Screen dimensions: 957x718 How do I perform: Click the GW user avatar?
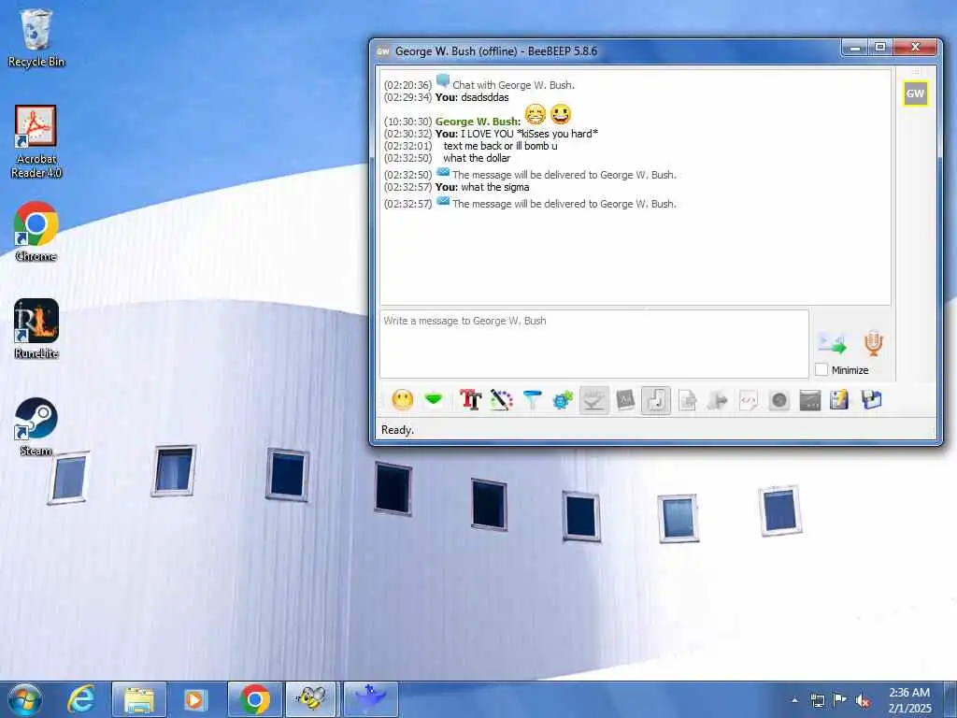[x=916, y=93]
